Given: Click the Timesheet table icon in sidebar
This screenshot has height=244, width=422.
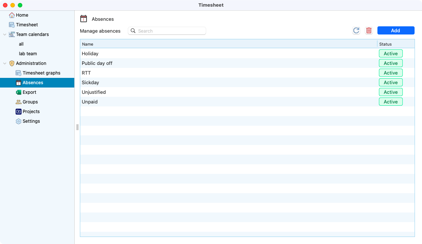Looking at the screenshot, I should pos(12,25).
